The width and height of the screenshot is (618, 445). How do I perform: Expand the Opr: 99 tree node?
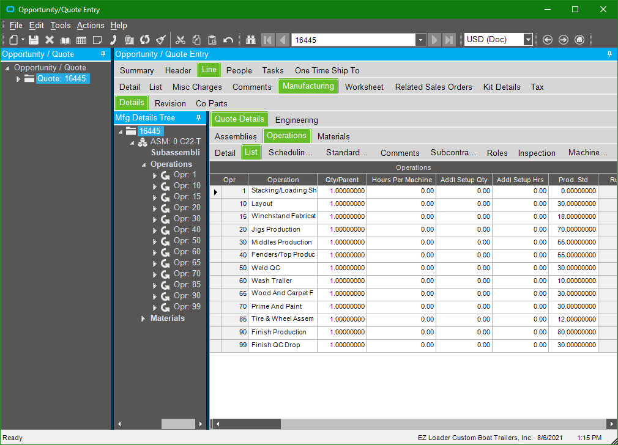155,307
